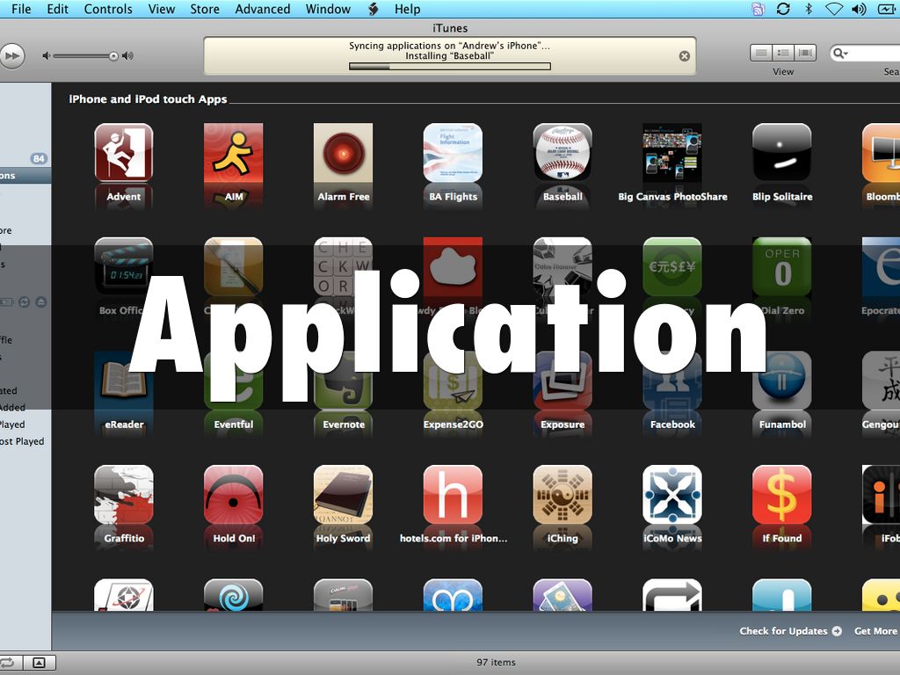The width and height of the screenshot is (900, 675).
Task: Open the Store menu
Action: 205,9
